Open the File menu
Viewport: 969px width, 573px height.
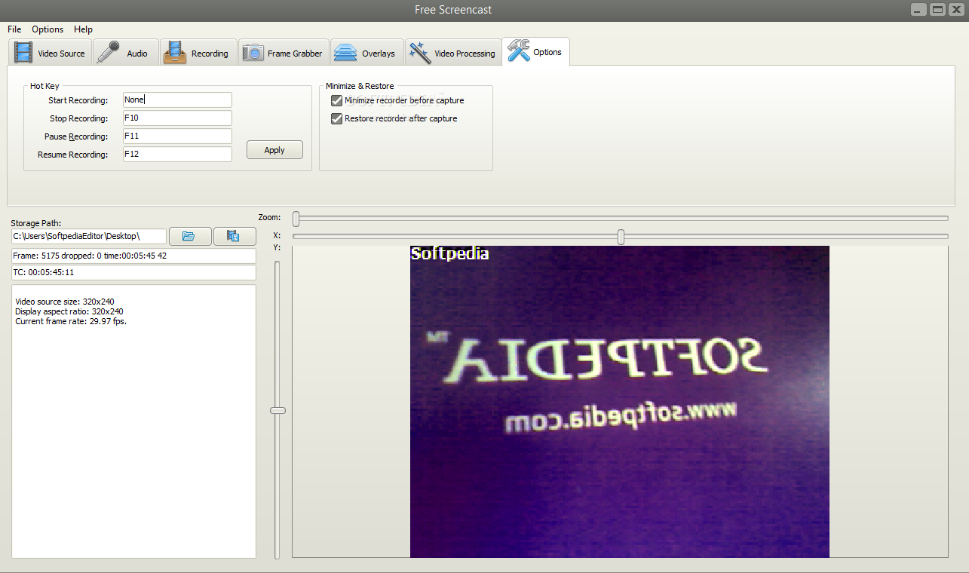click(x=14, y=29)
